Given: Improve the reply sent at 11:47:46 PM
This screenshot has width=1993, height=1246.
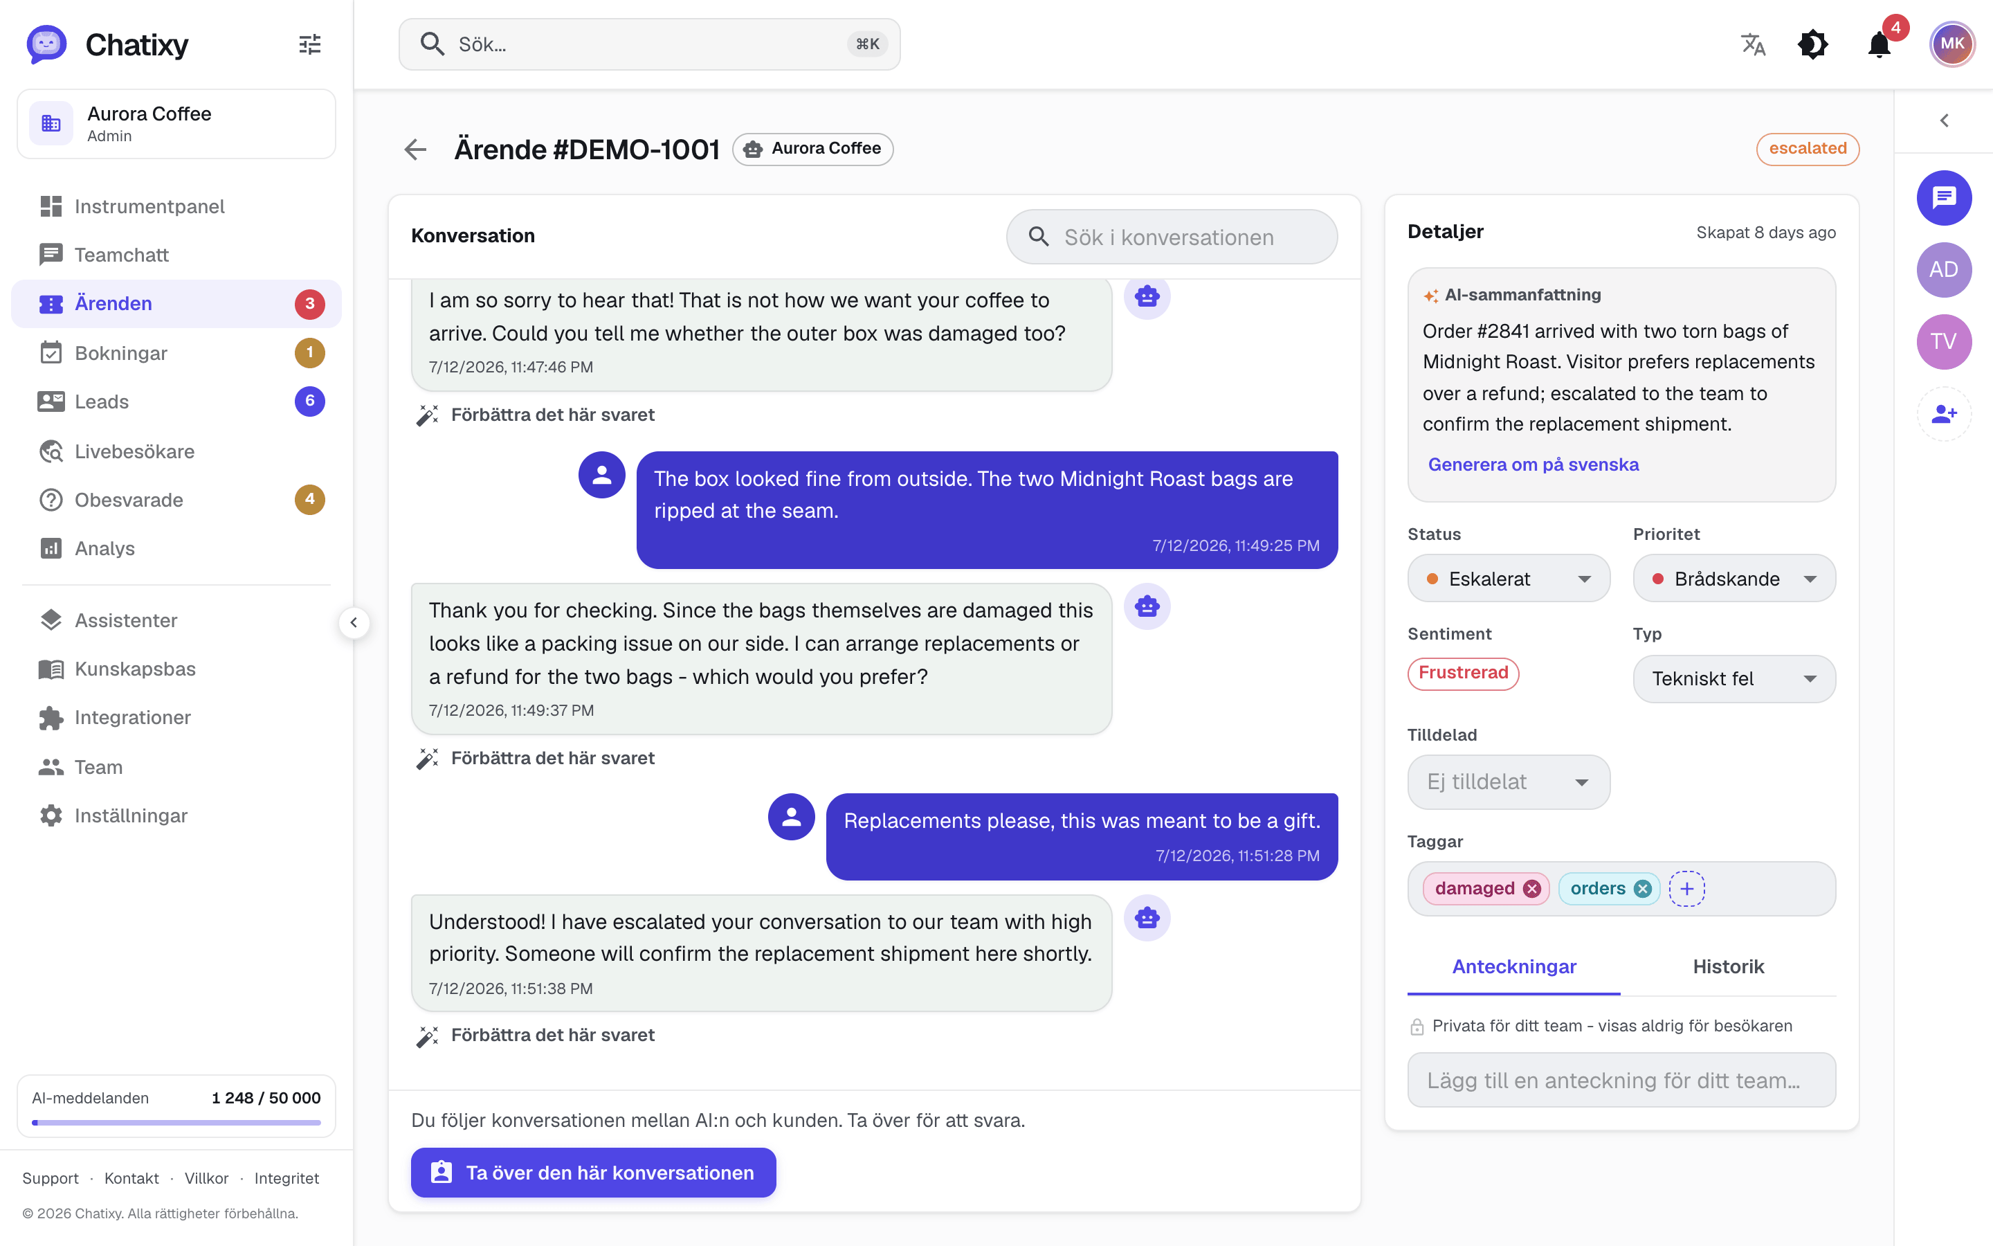Looking at the screenshot, I should coord(536,415).
